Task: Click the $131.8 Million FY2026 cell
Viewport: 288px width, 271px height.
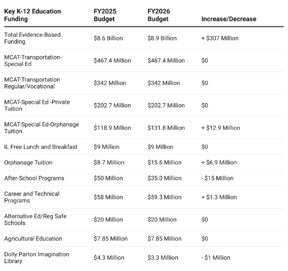Action: 166,128
